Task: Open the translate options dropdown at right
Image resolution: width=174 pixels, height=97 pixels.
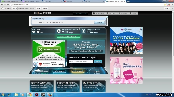Action: point(167,9)
